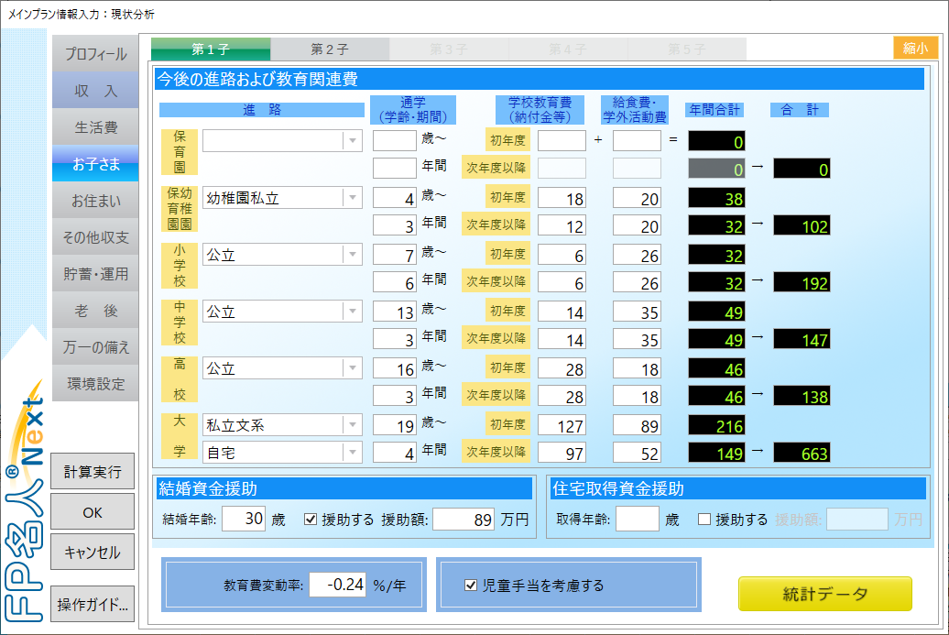Click the 結婚年齢 age field

(244, 520)
